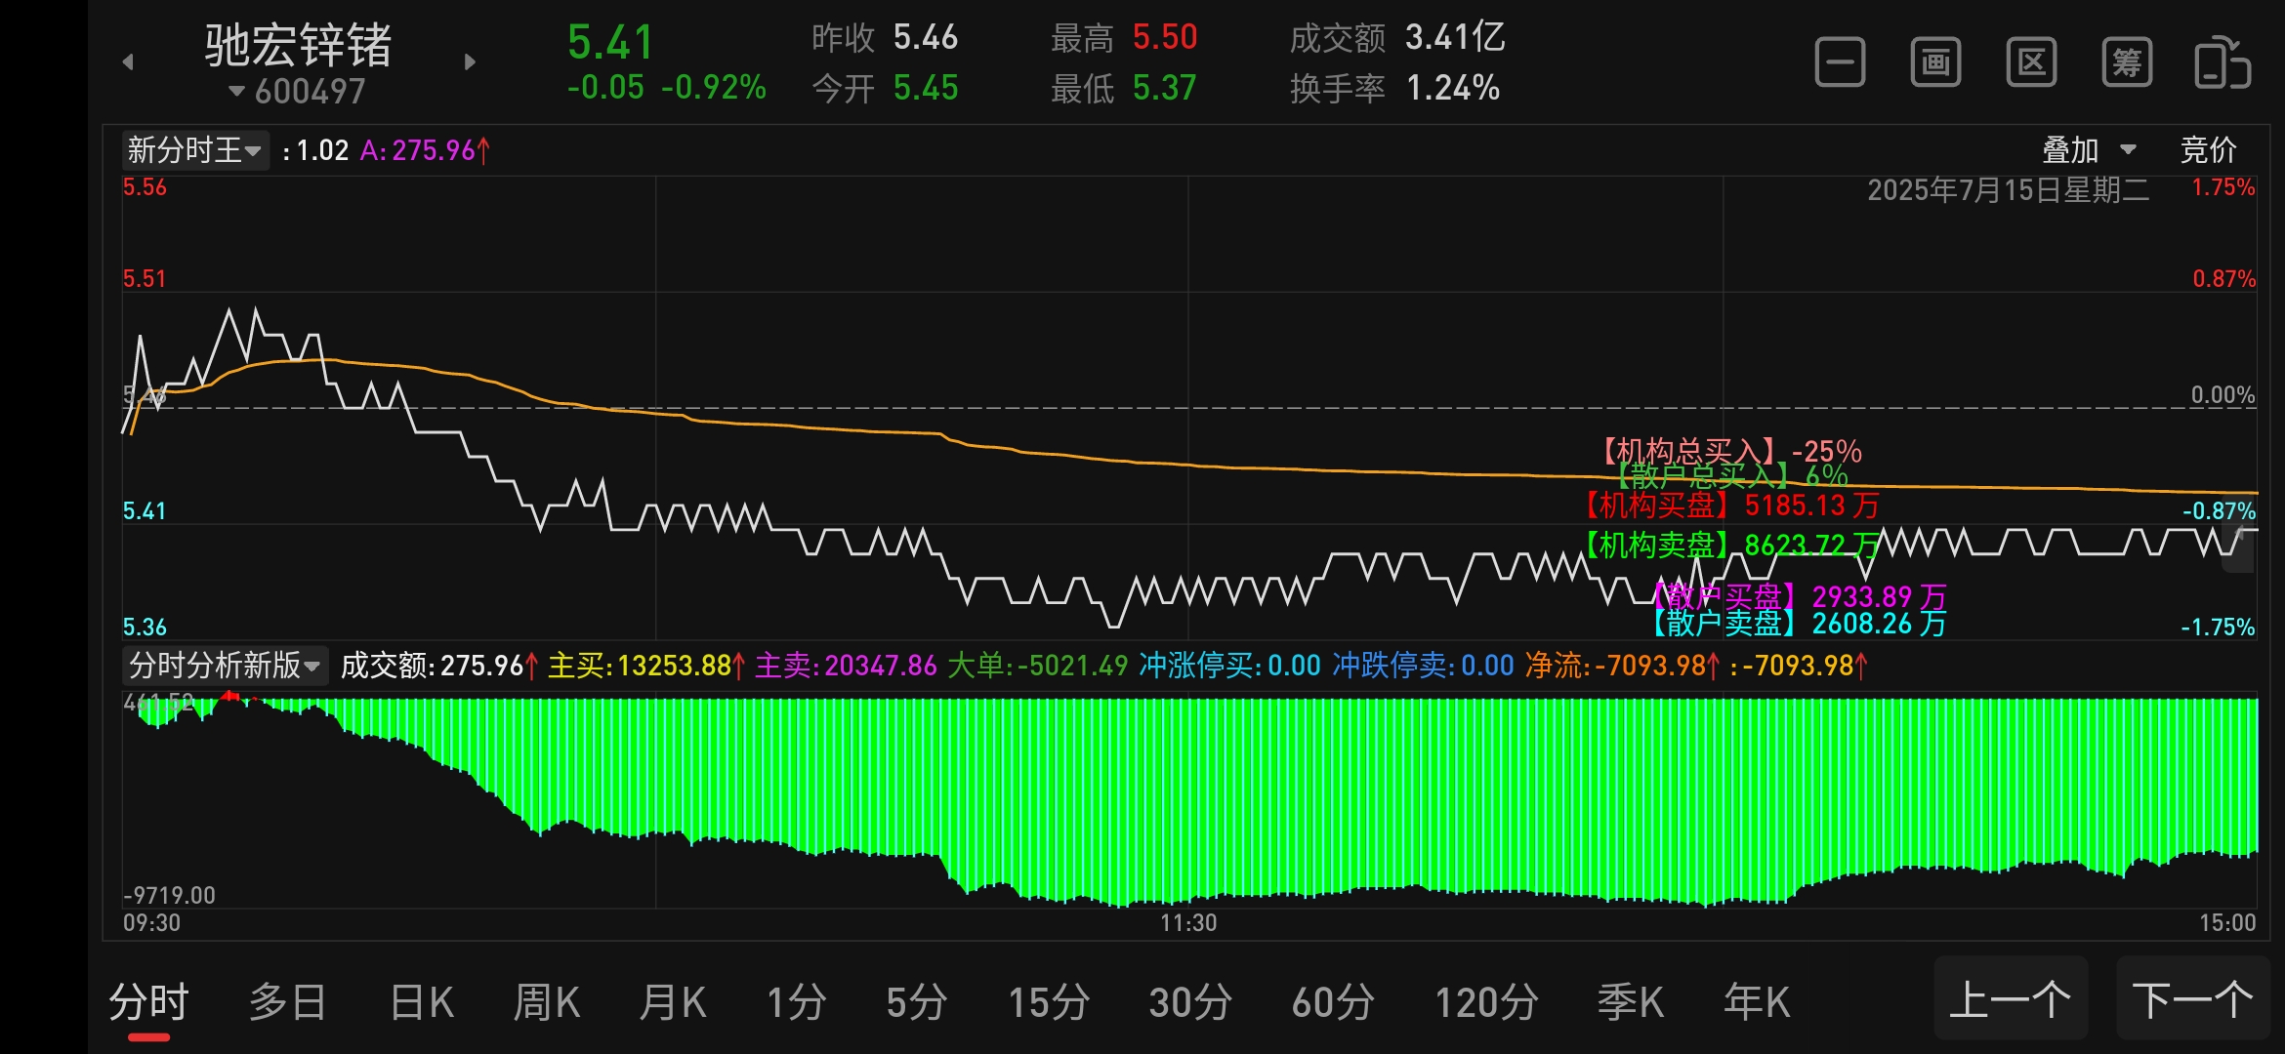Go to previous stock with left arrow
Image resolution: width=2285 pixels, height=1054 pixels.
128,62
